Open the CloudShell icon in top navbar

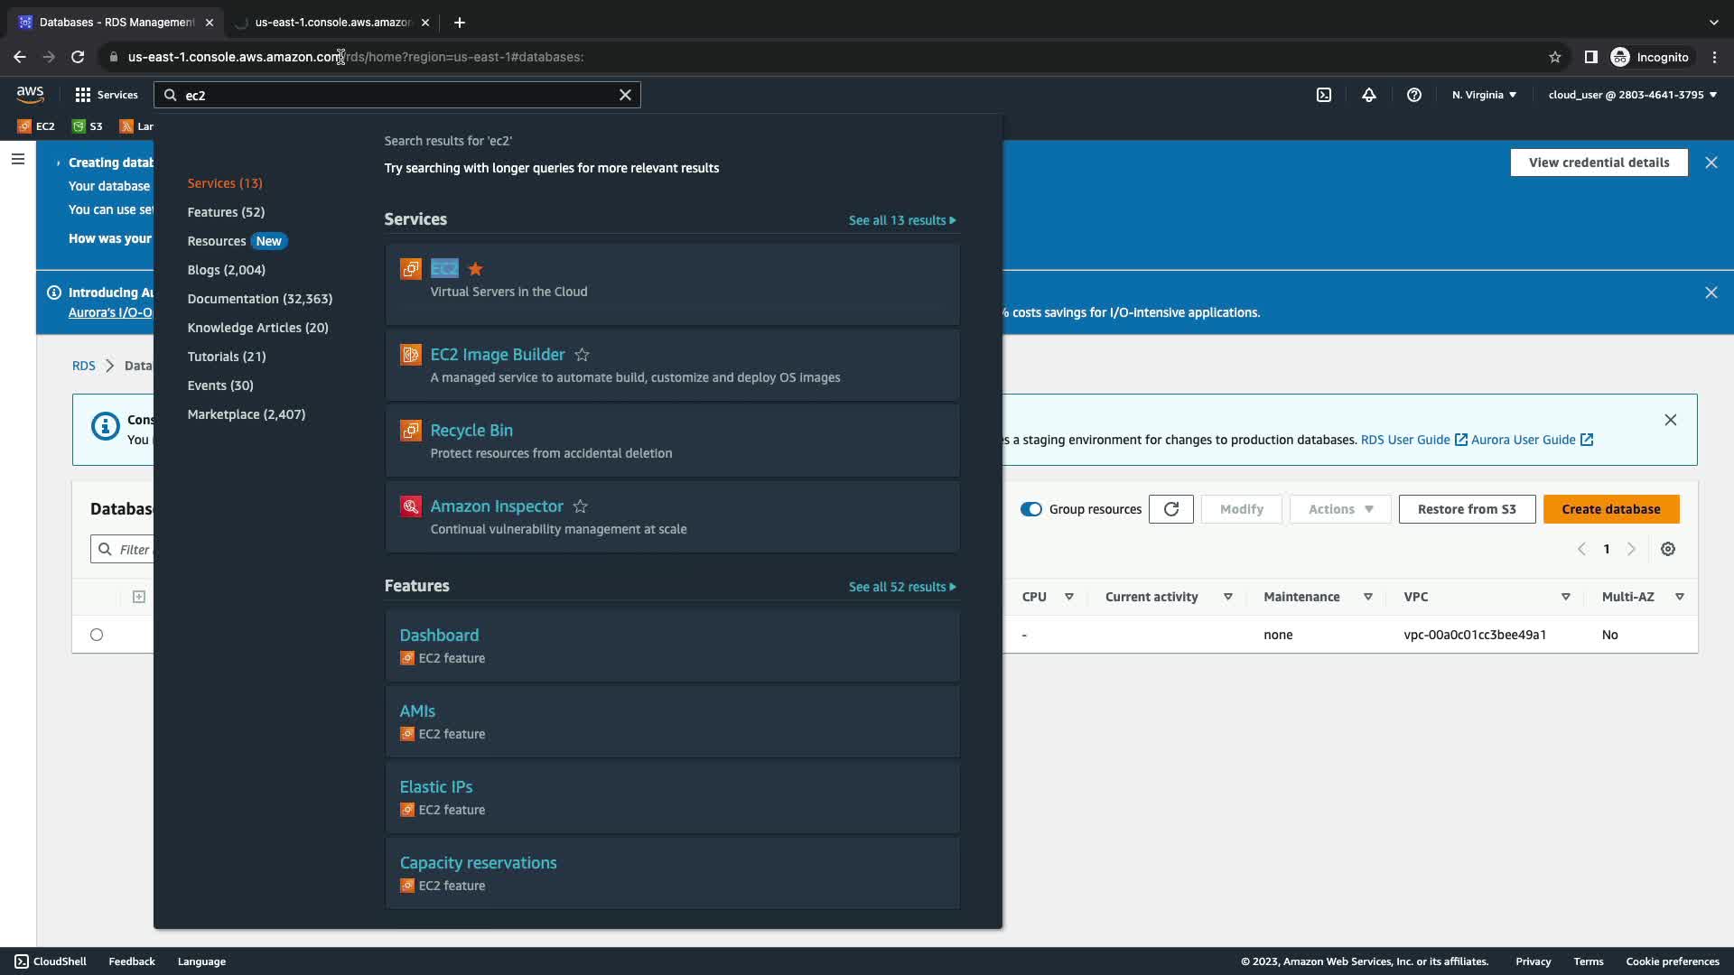1323,95
